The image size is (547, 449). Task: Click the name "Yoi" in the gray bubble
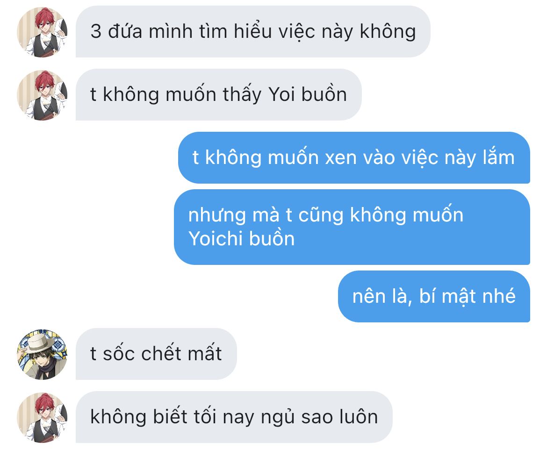pyautogui.click(x=281, y=95)
